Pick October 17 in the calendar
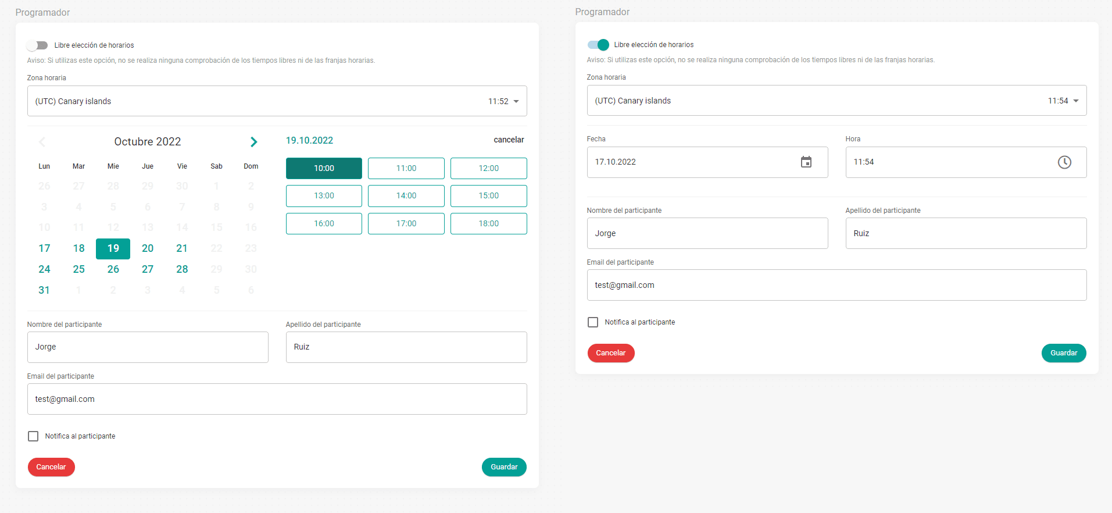Image resolution: width=1112 pixels, height=513 pixels. [x=44, y=248]
